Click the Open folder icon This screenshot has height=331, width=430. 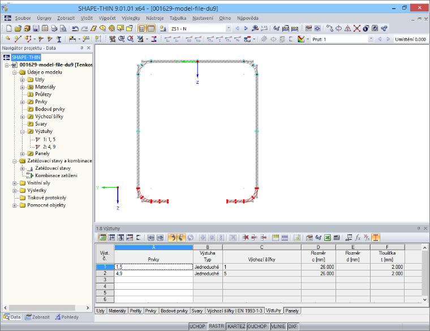[x=18, y=28]
